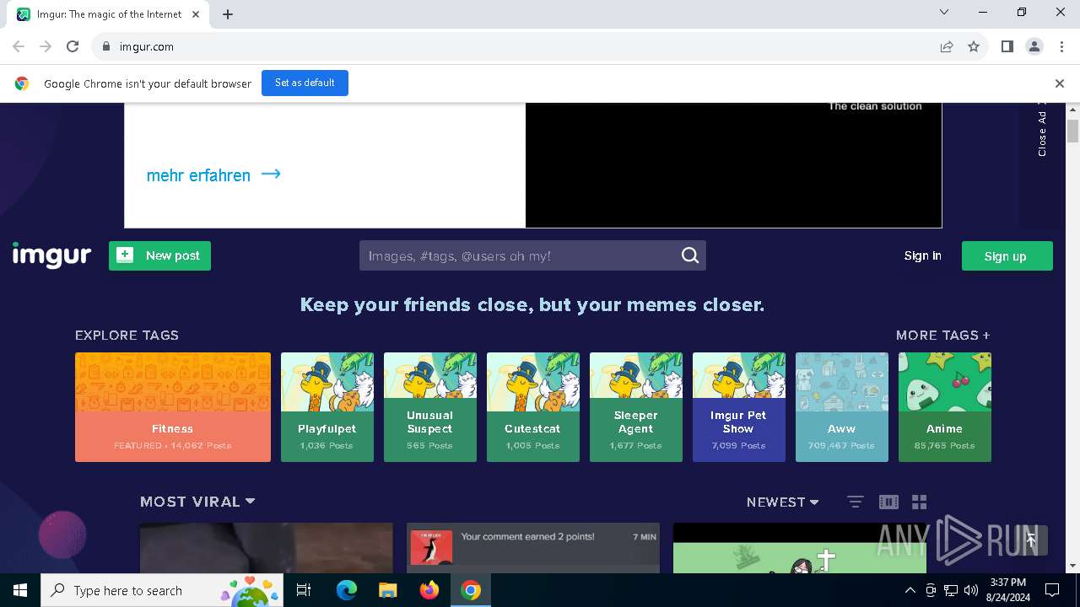This screenshot has height=607, width=1080.
Task: Click the imgur logo
Action: [51, 255]
